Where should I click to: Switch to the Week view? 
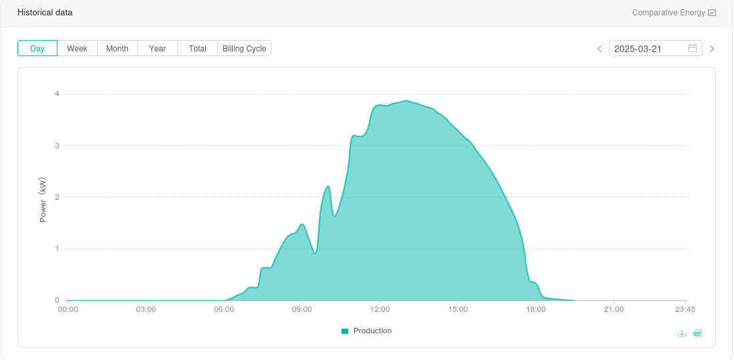click(78, 48)
